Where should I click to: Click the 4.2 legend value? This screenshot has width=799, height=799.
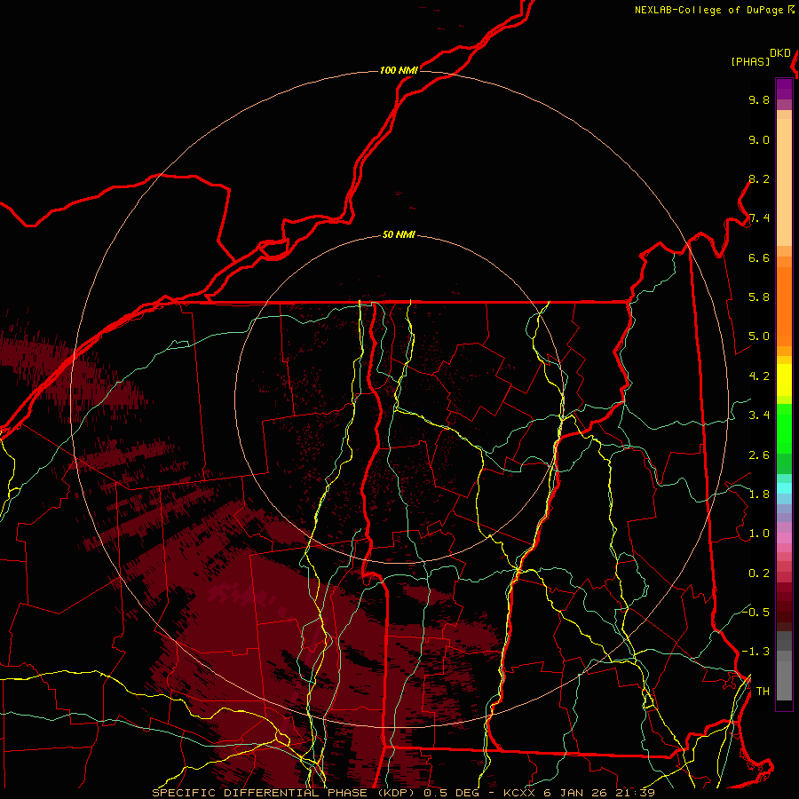click(x=759, y=376)
